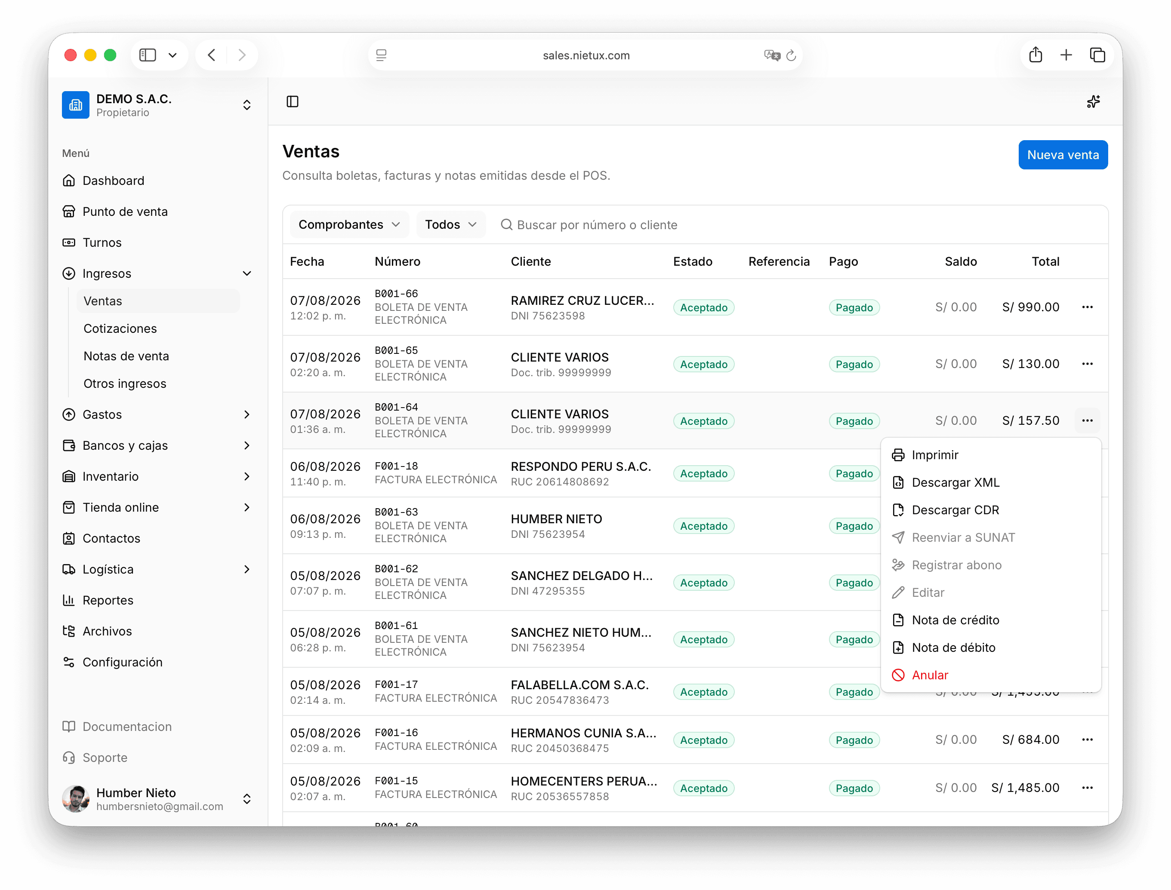Expand the Bancos y cajas section
Screen dimensions: 1171x890
click(x=247, y=445)
